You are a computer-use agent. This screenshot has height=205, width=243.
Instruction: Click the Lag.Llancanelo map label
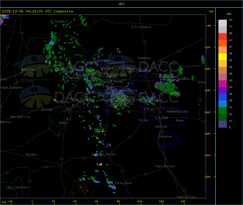click(17, 187)
